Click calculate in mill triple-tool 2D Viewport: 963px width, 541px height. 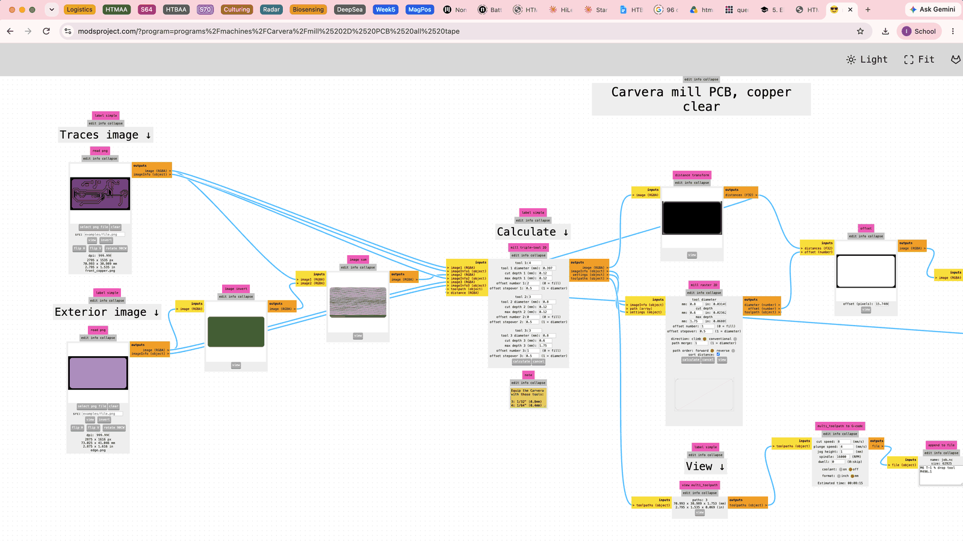click(x=522, y=362)
